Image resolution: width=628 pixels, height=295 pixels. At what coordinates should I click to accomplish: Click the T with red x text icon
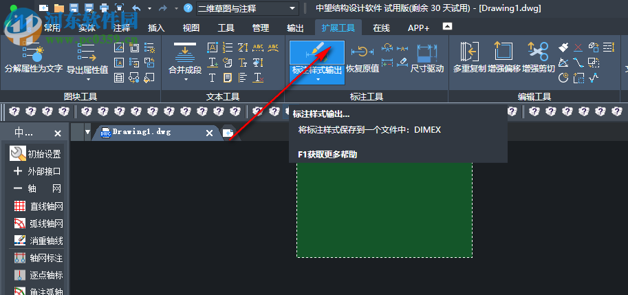point(259,77)
